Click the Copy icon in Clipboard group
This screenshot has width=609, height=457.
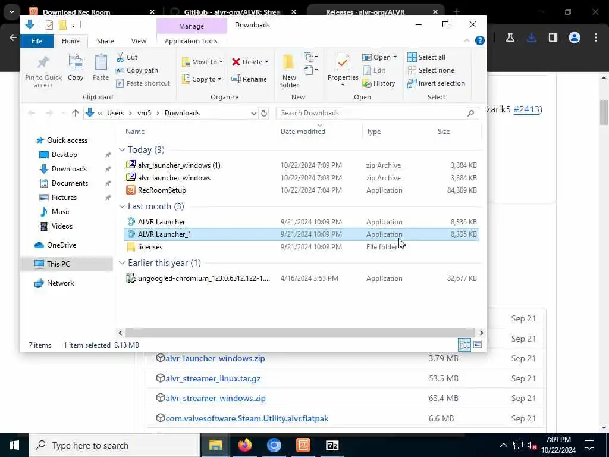pyautogui.click(x=76, y=67)
